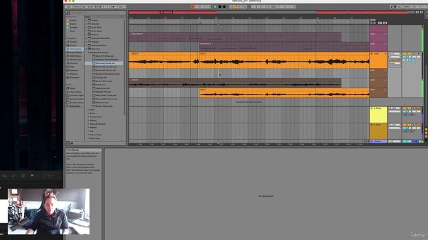Click the browser search field
The image size is (428, 240).
(98, 13)
